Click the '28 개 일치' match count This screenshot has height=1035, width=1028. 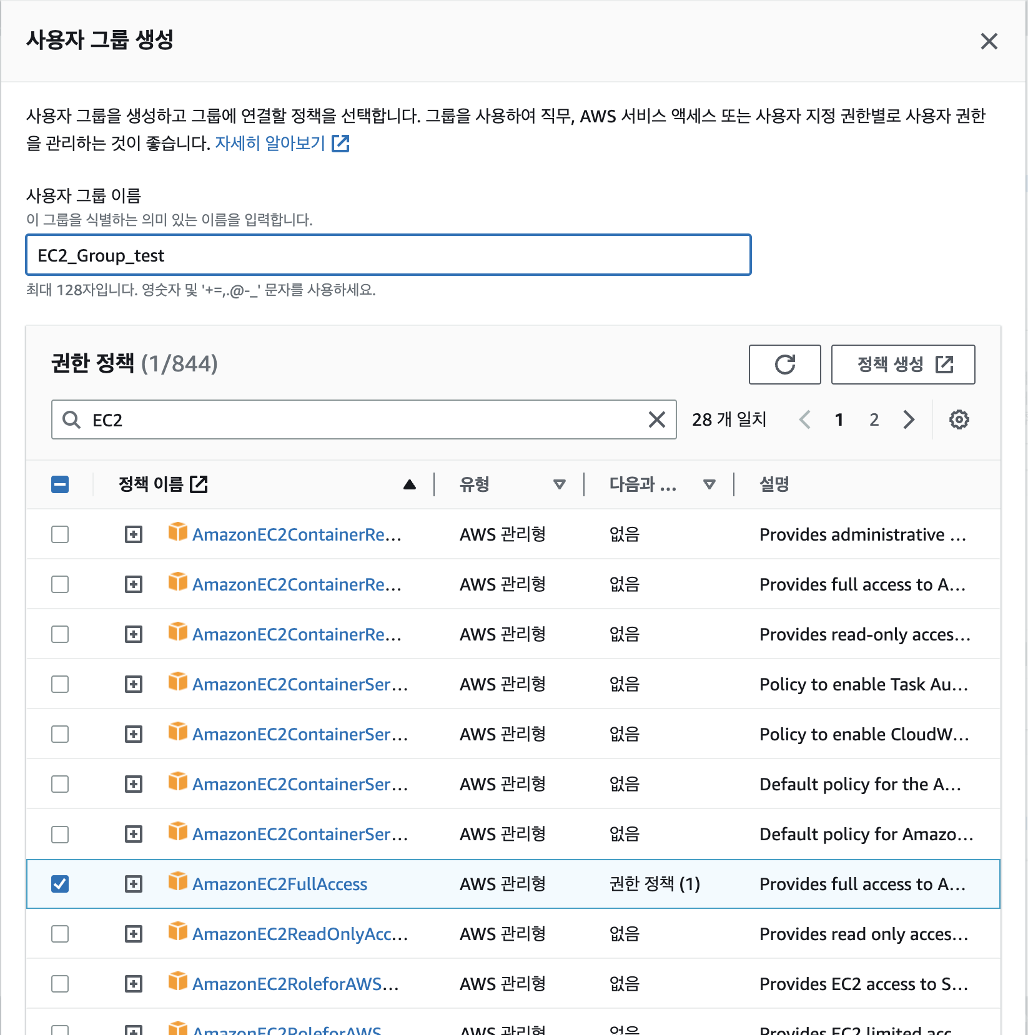point(729,419)
